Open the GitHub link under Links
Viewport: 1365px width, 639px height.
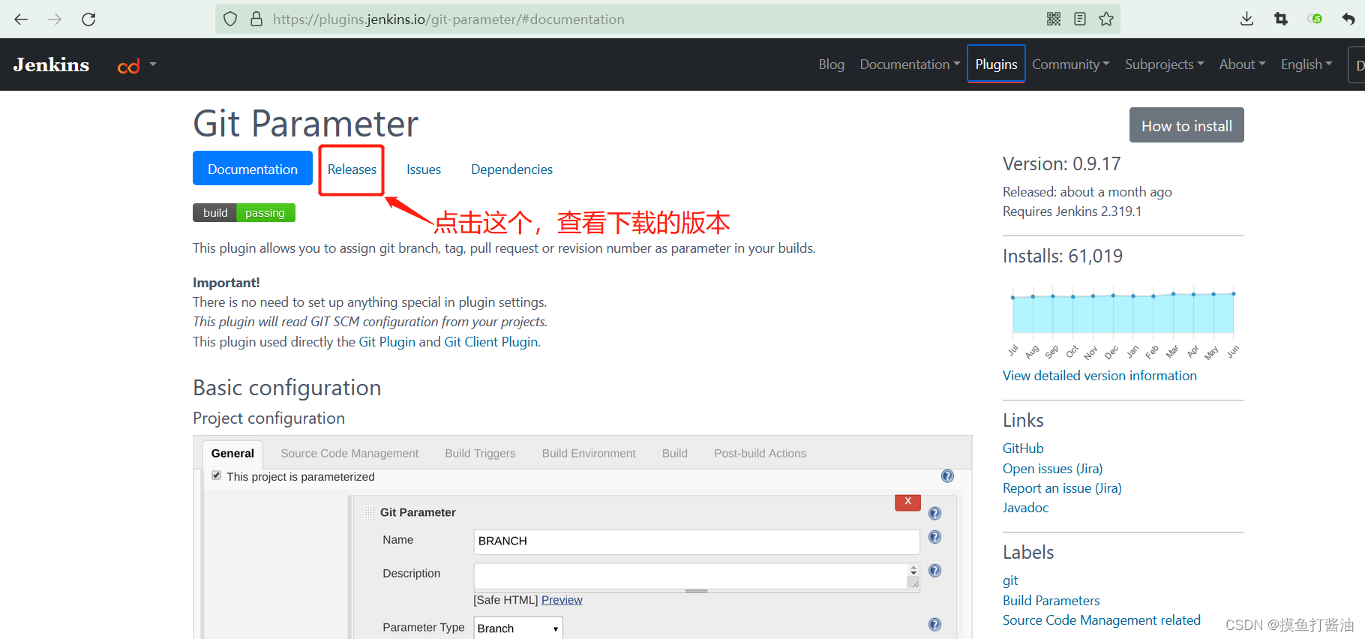pos(1023,448)
